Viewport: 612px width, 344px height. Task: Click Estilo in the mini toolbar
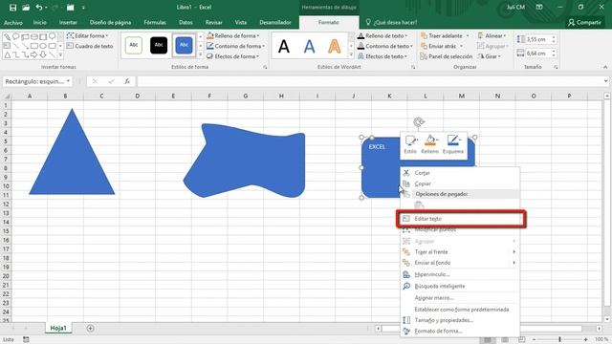[x=410, y=144]
